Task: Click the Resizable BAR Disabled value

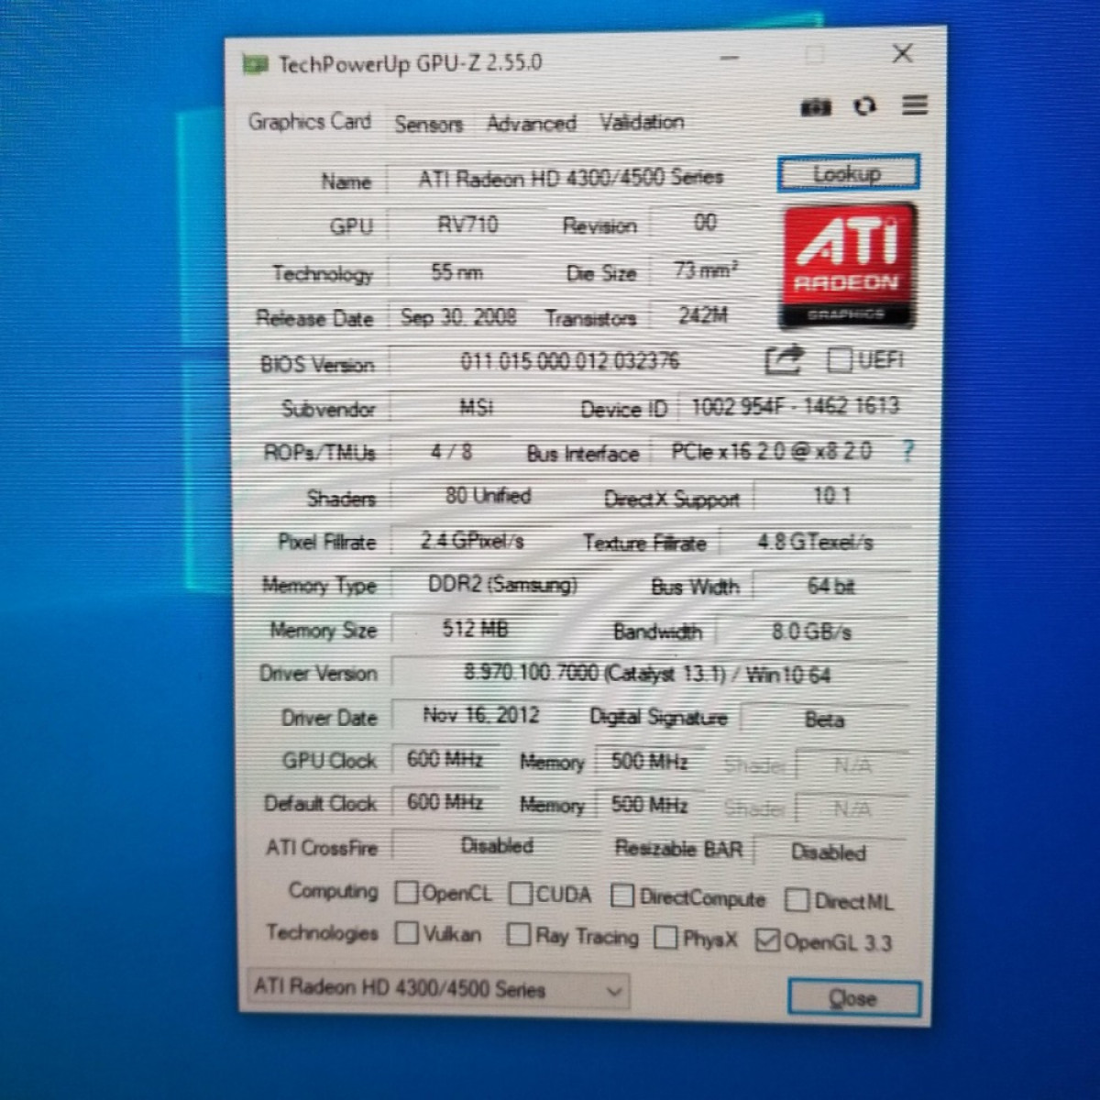Action: [x=829, y=852]
